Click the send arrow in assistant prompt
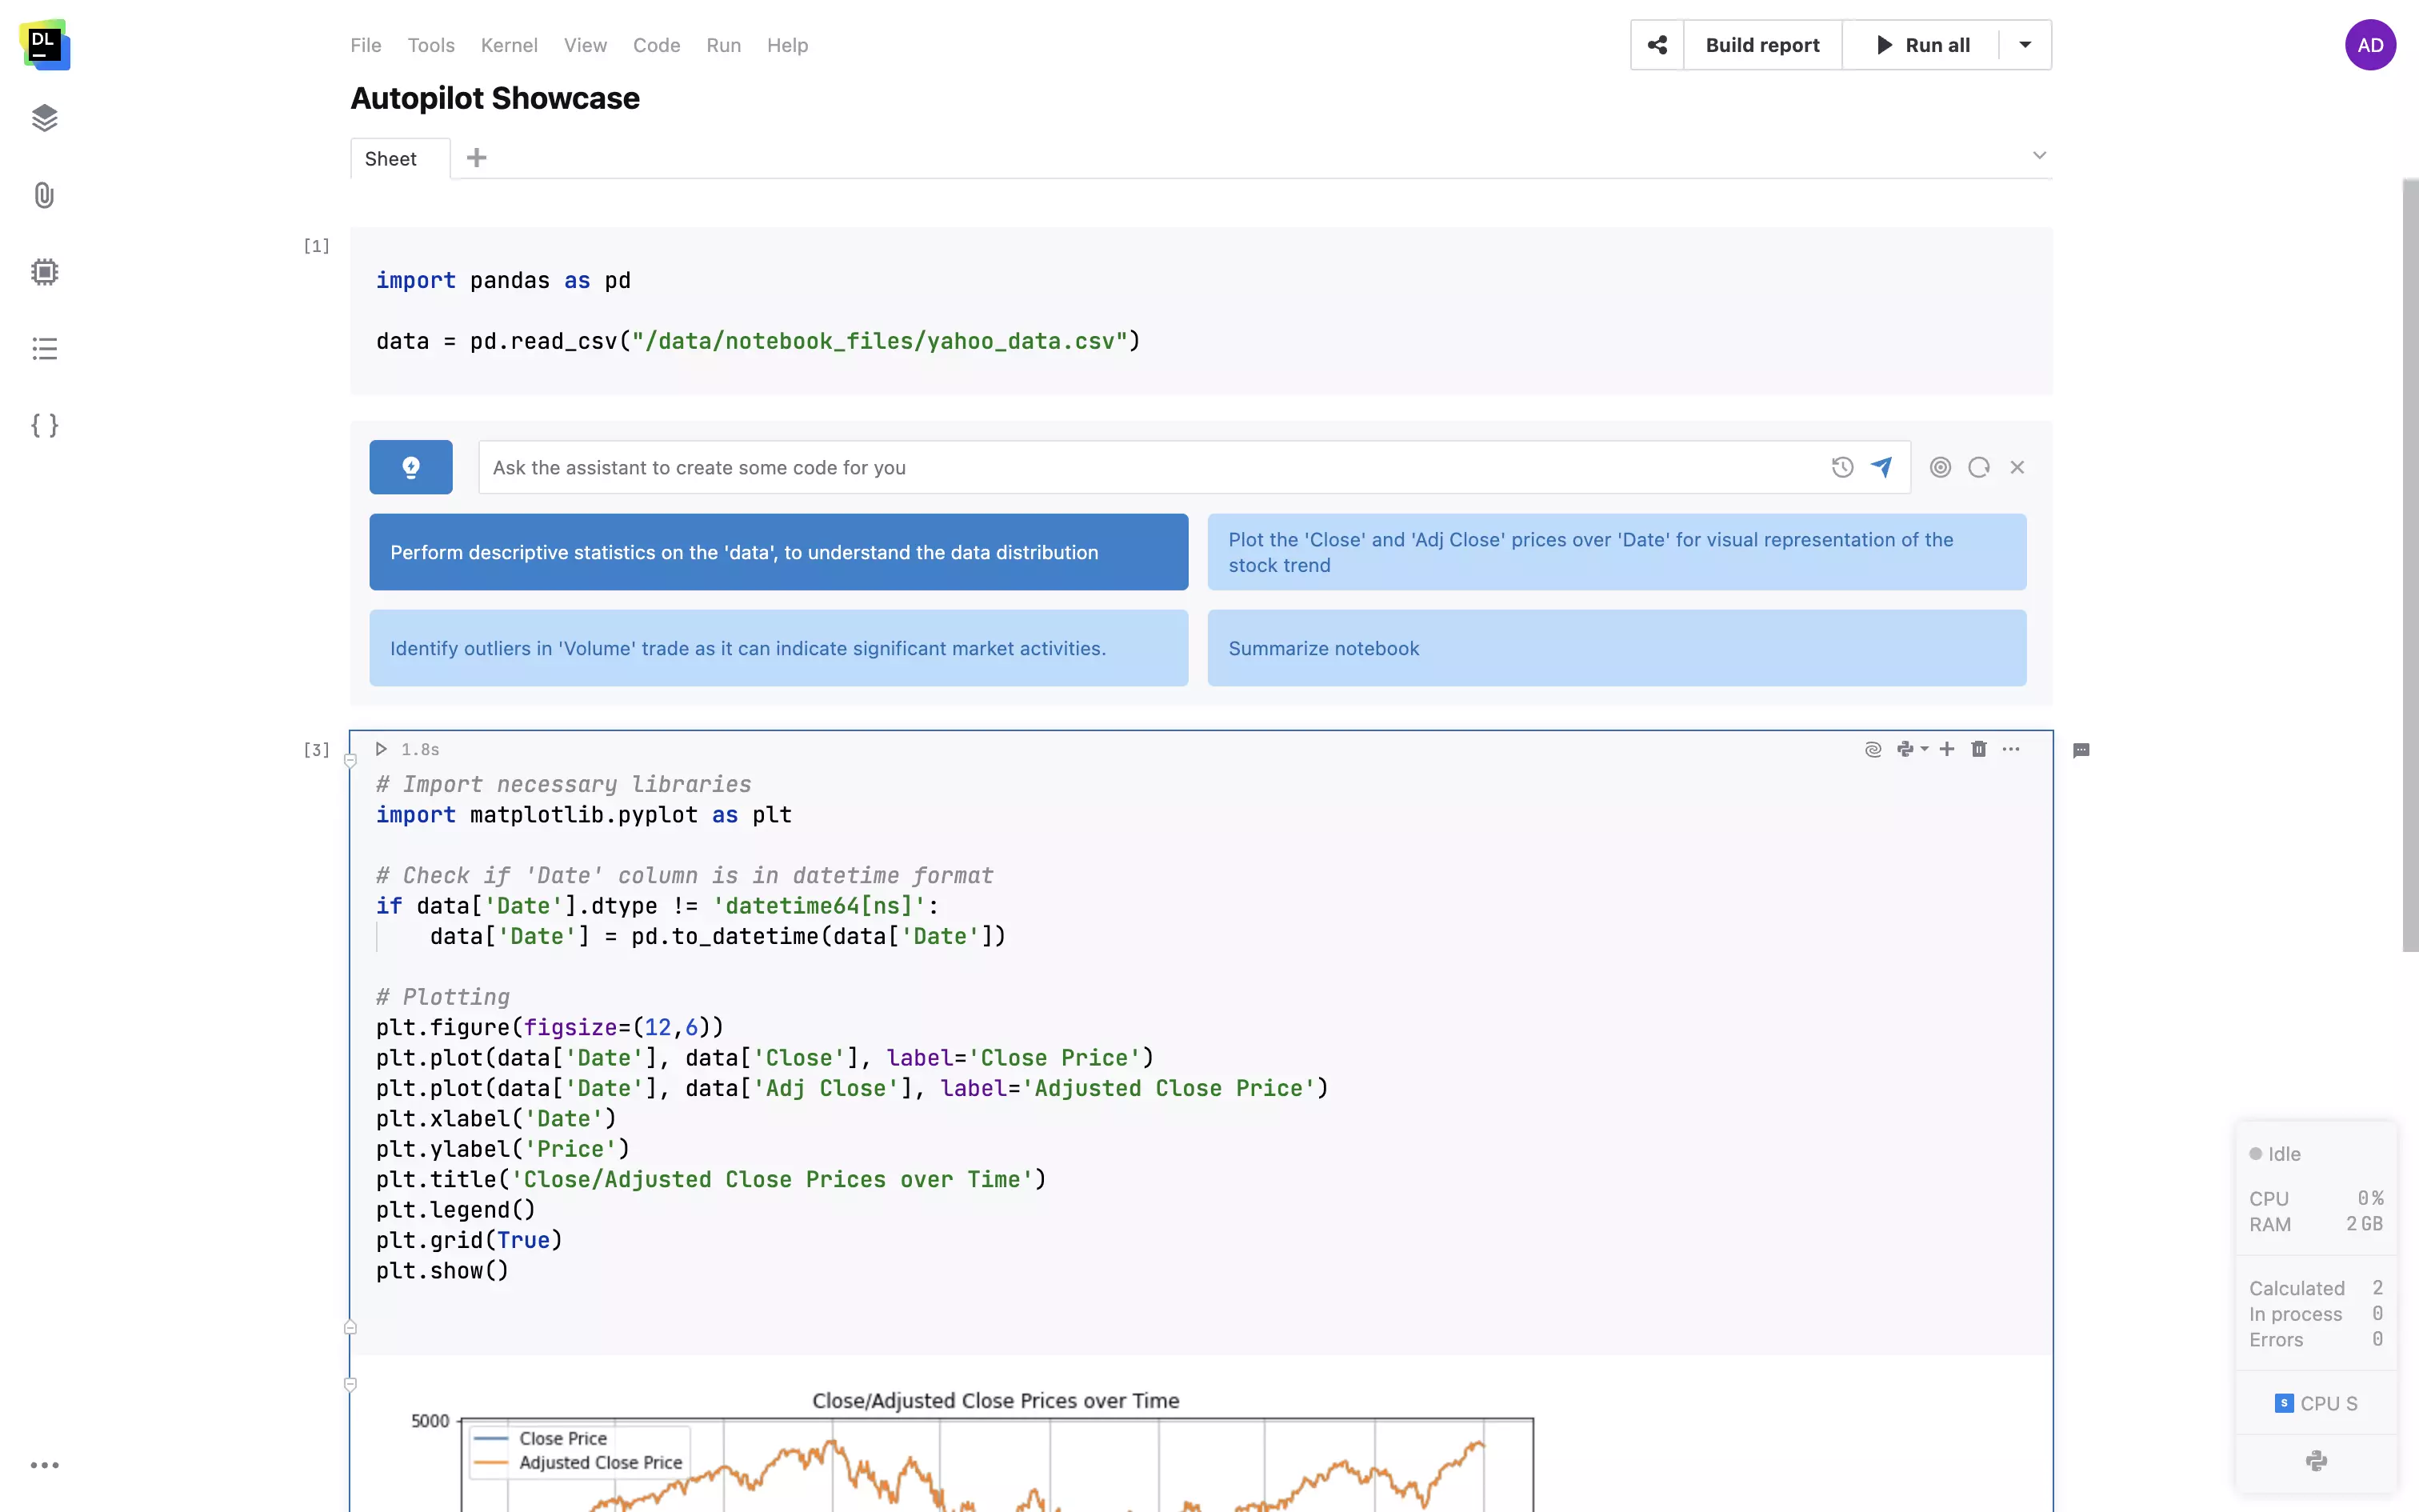Screen dimensions: 2419x1512 pyautogui.click(x=1881, y=467)
